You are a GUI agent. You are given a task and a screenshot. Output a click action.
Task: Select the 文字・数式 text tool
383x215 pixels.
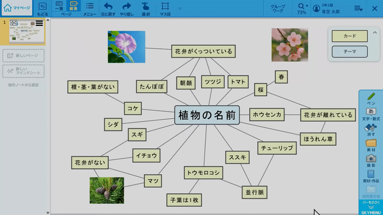click(371, 114)
